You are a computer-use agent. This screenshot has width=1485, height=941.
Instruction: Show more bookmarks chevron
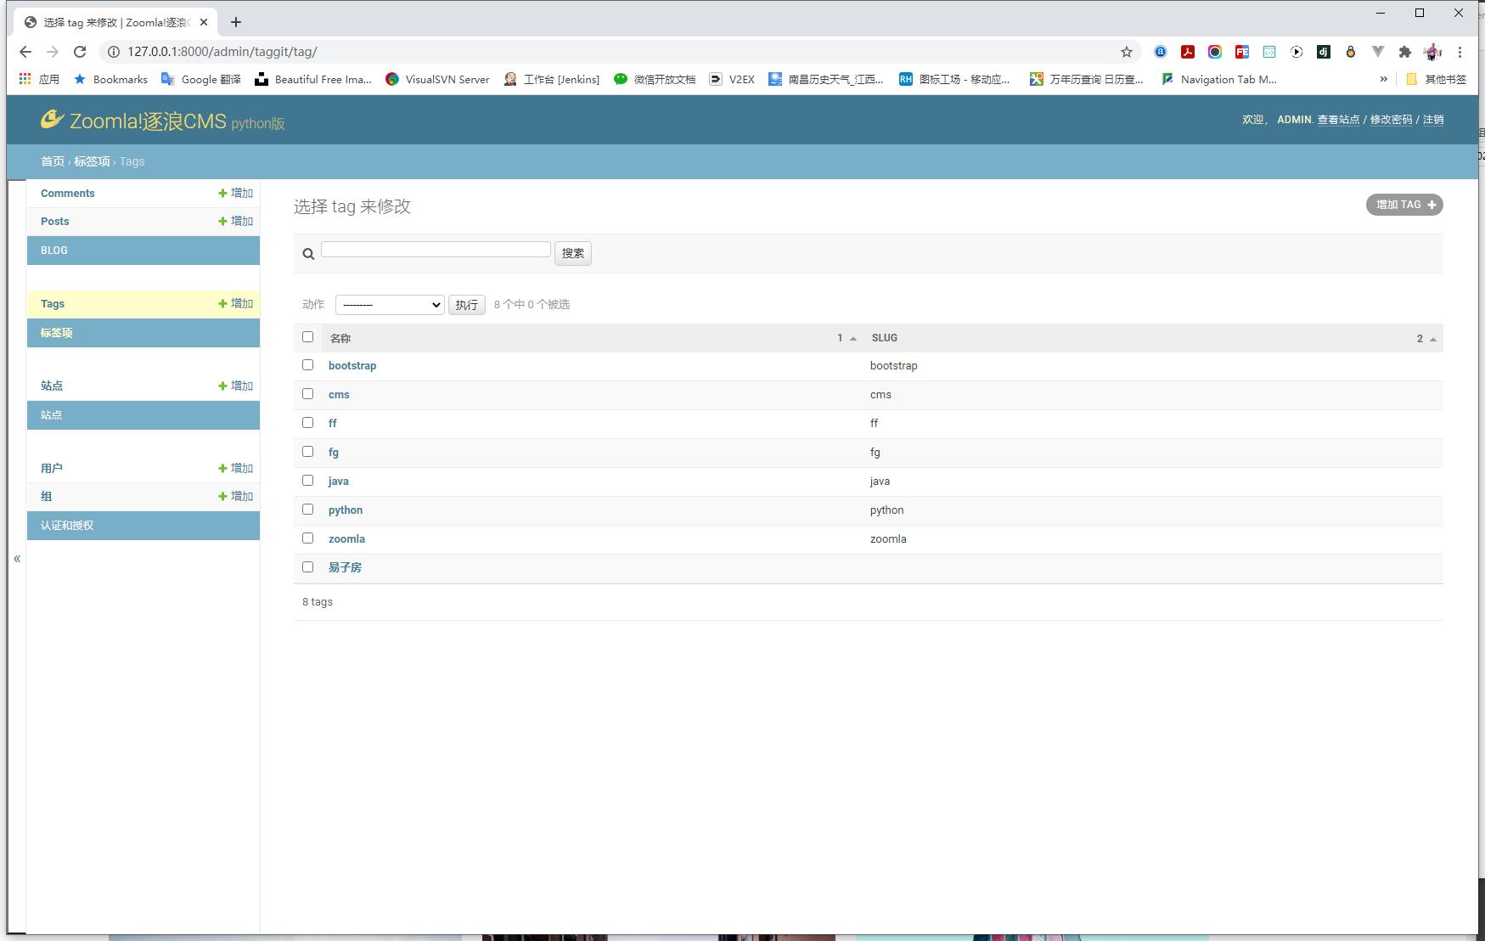click(1384, 79)
